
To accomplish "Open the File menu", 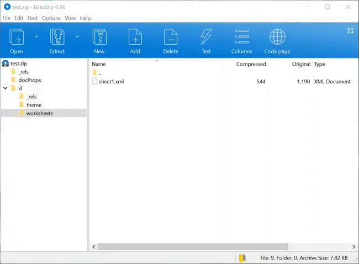I will [x=6, y=18].
